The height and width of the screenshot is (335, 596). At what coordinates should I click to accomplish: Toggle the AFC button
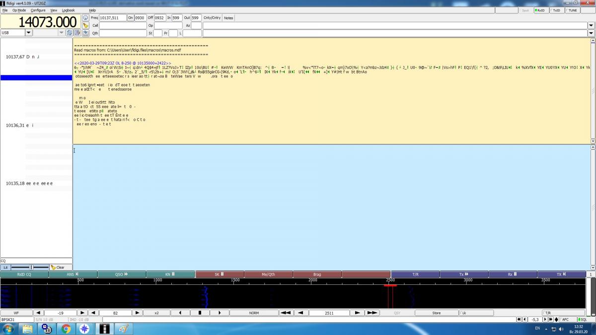(564, 320)
